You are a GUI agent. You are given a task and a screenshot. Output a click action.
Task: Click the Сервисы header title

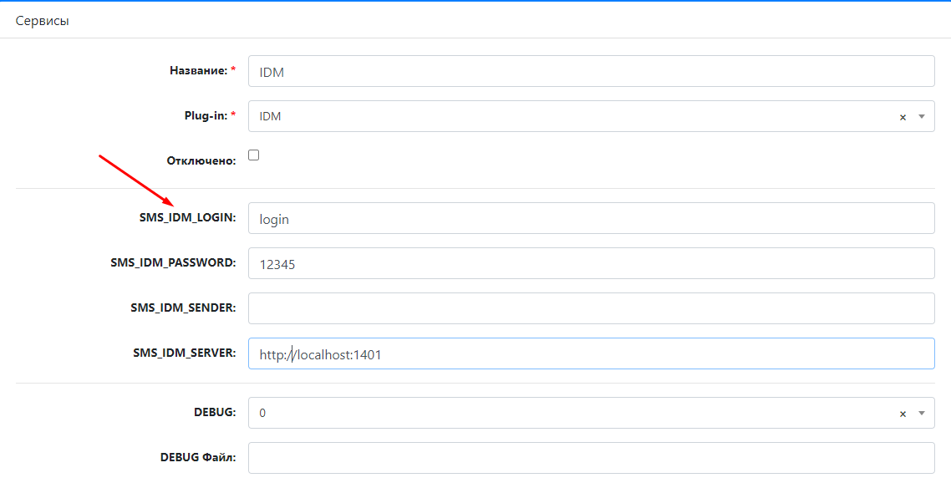click(43, 21)
